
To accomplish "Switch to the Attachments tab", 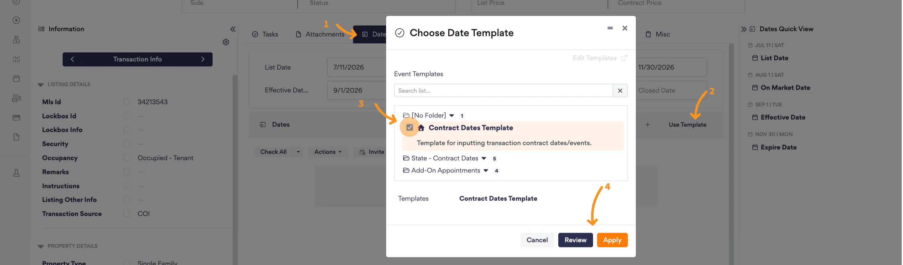I will click(x=320, y=34).
